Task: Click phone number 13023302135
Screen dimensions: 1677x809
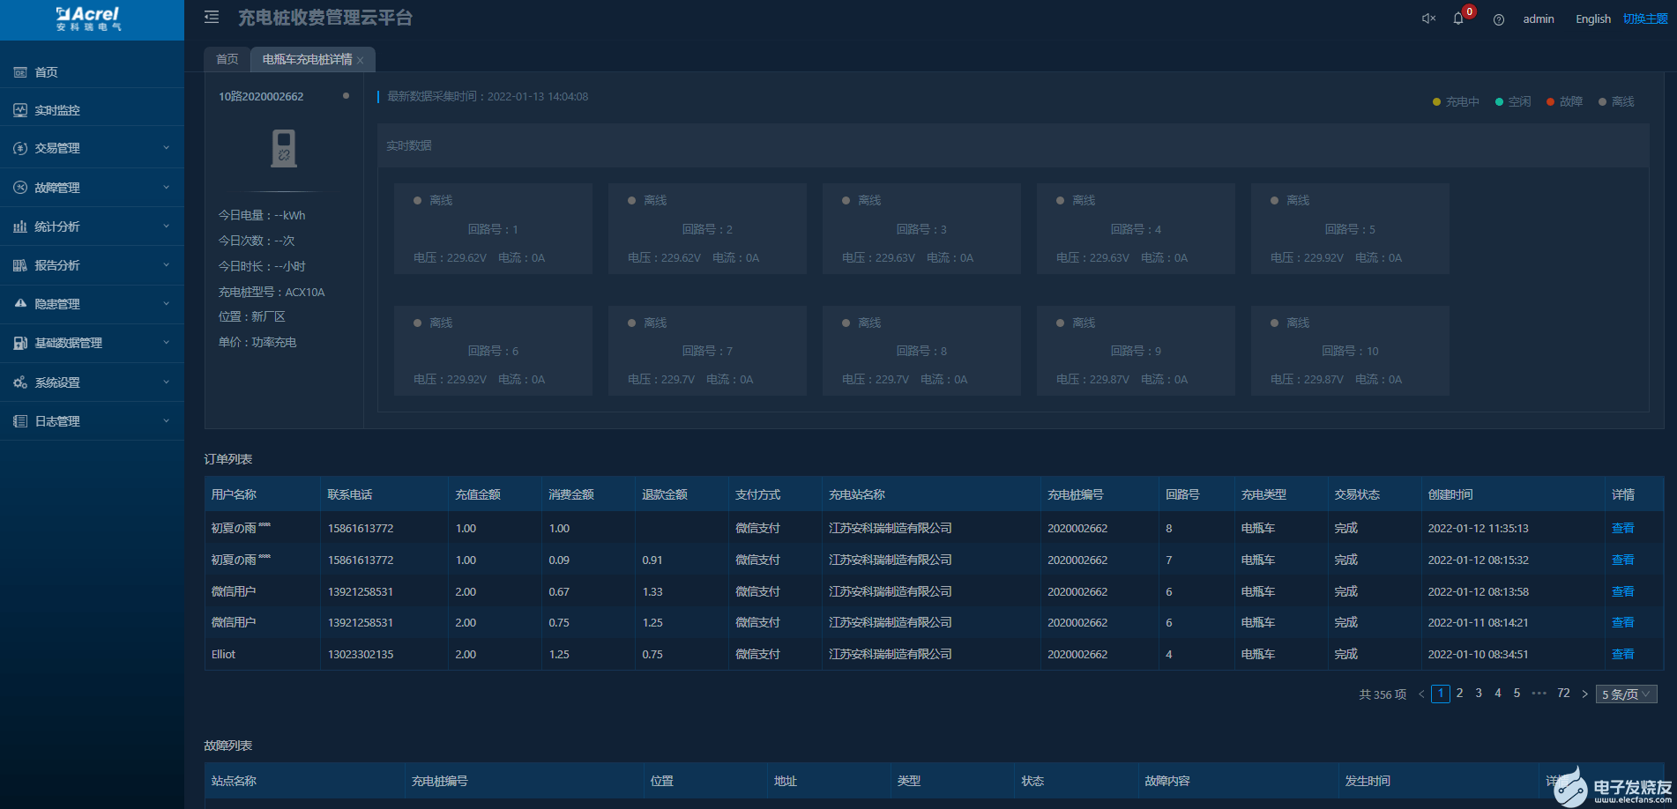Action: pyautogui.click(x=361, y=654)
